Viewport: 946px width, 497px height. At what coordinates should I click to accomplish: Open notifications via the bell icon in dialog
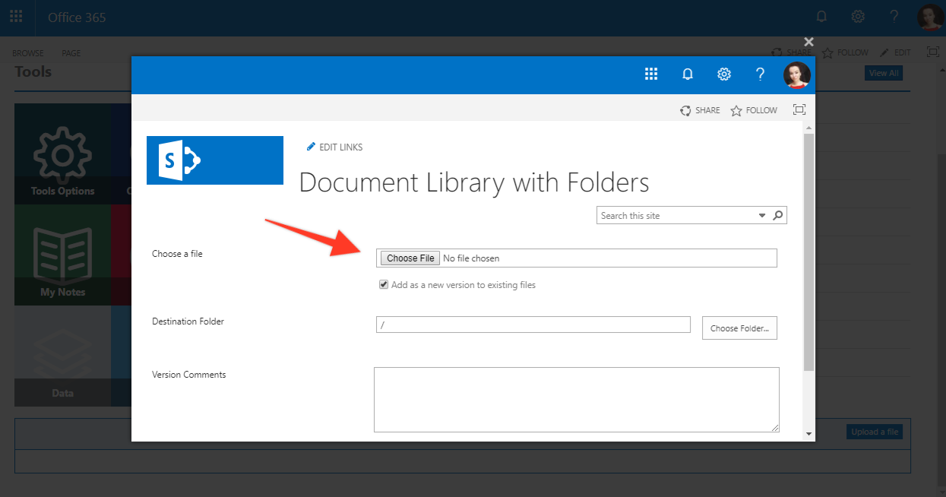point(688,74)
